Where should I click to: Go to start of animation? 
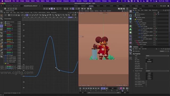point(84,88)
